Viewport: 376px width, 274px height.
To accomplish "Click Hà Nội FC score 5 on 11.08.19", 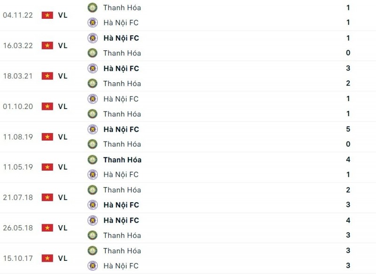I will tap(348, 129).
